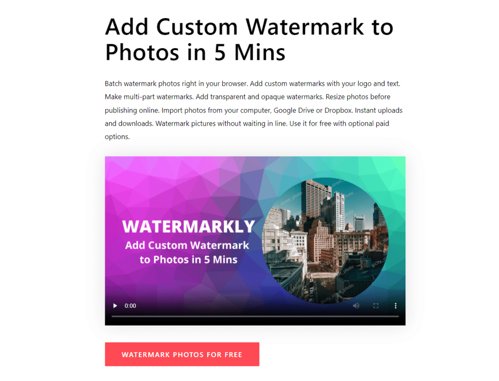Click the 0:00 video time display

pyautogui.click(x=130, y=306)
